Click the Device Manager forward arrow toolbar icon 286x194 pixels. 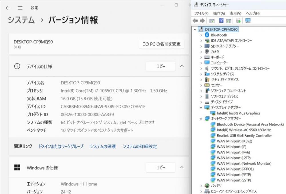tap(202, 21)
